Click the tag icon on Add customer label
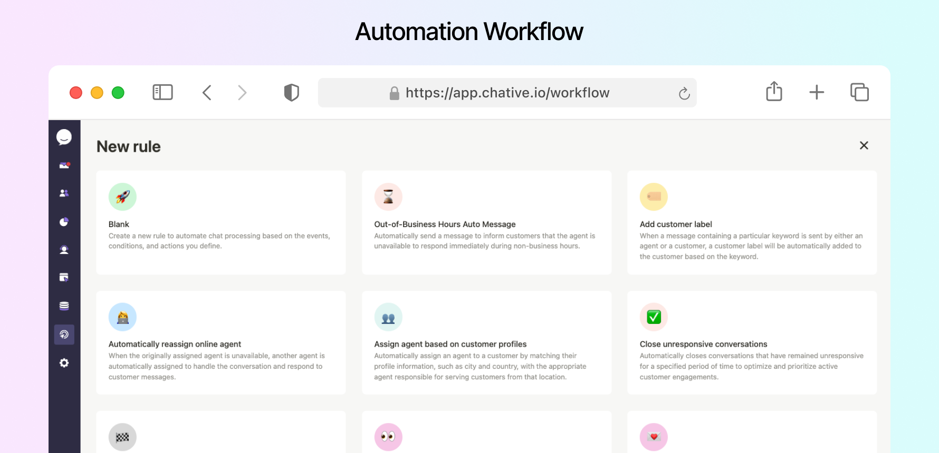Screen dimensions: 939x453 [654, 197]
